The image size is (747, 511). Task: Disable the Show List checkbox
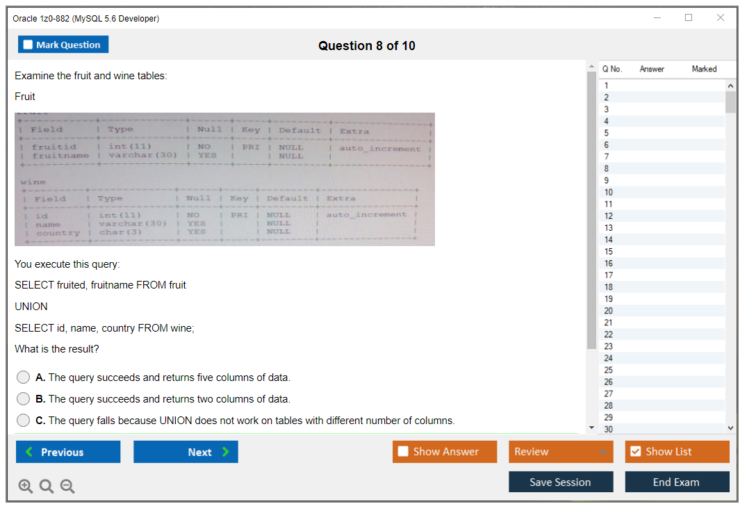[634, 451]
